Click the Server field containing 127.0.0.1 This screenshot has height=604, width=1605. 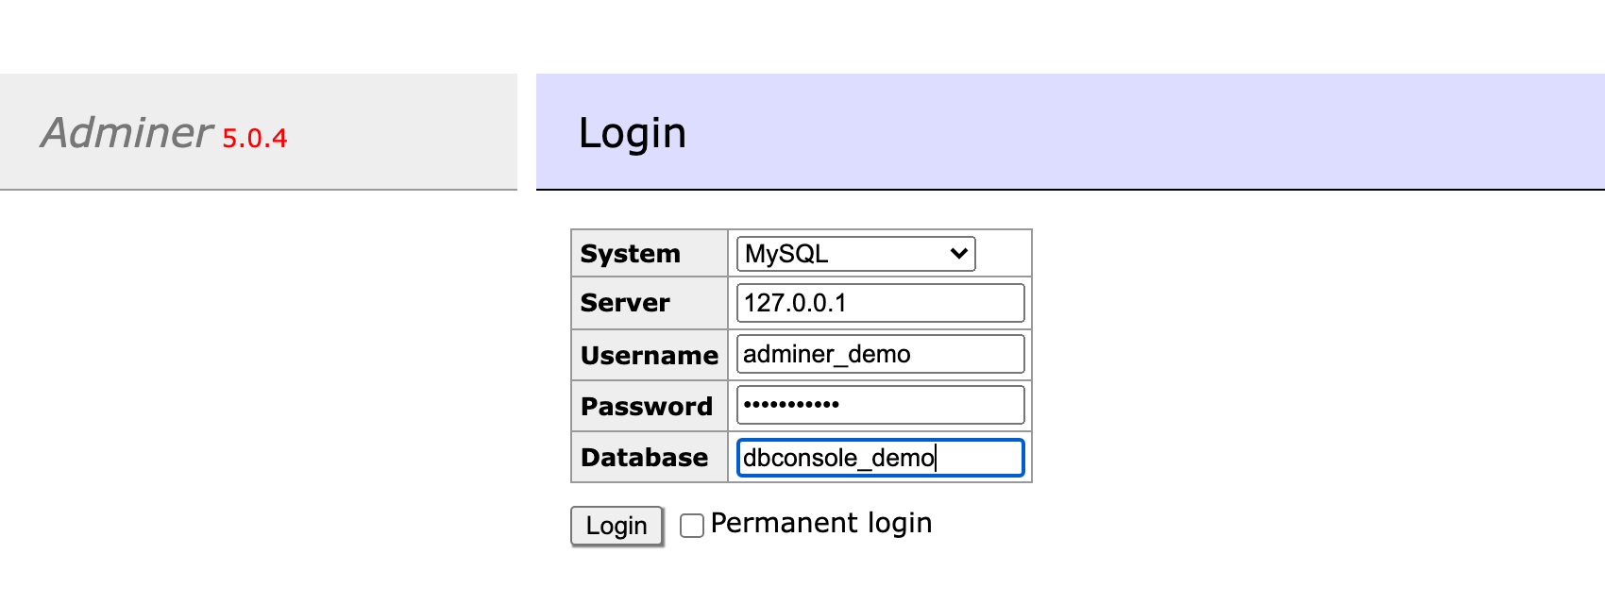880,303
